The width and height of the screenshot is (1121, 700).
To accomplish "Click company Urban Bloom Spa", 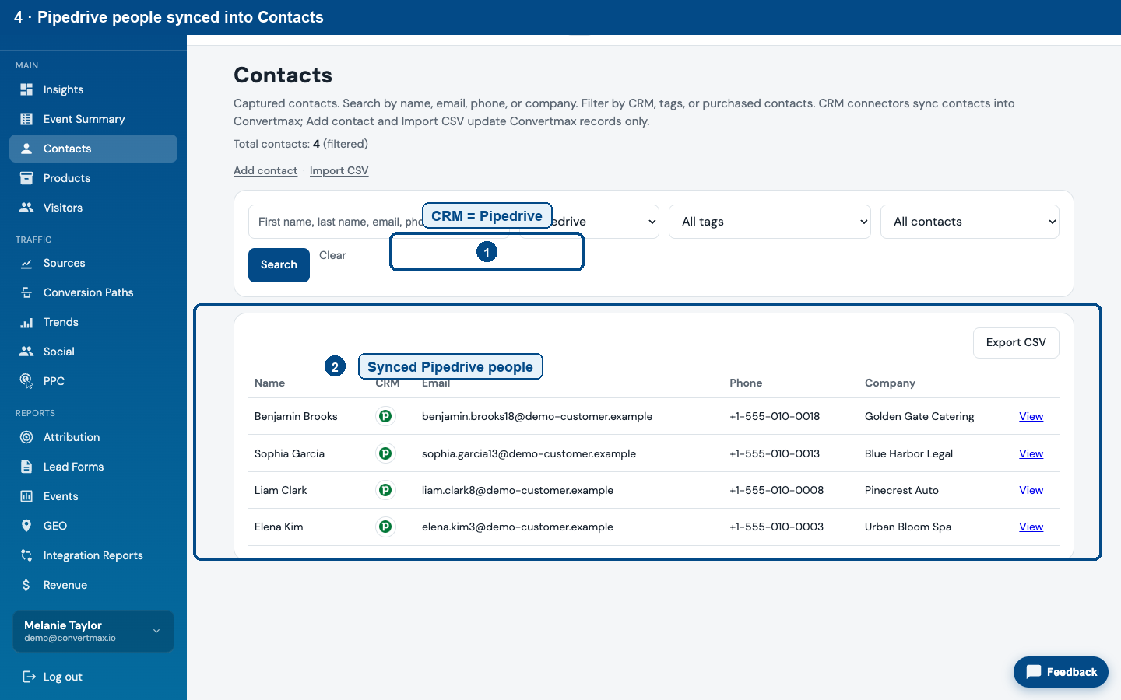I will pyautogui.click(x=908, y=527).
